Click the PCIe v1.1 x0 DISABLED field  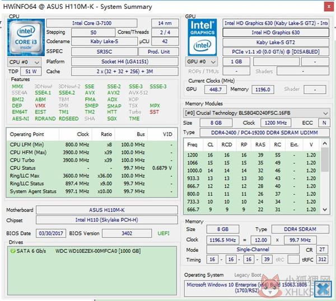pyautogui.click(x=276, y=52)
